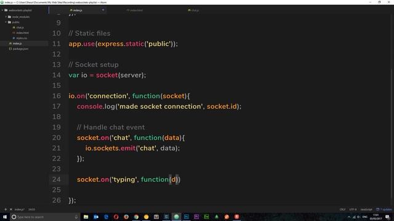Click the volume icon in system tray

coord(359,217)
